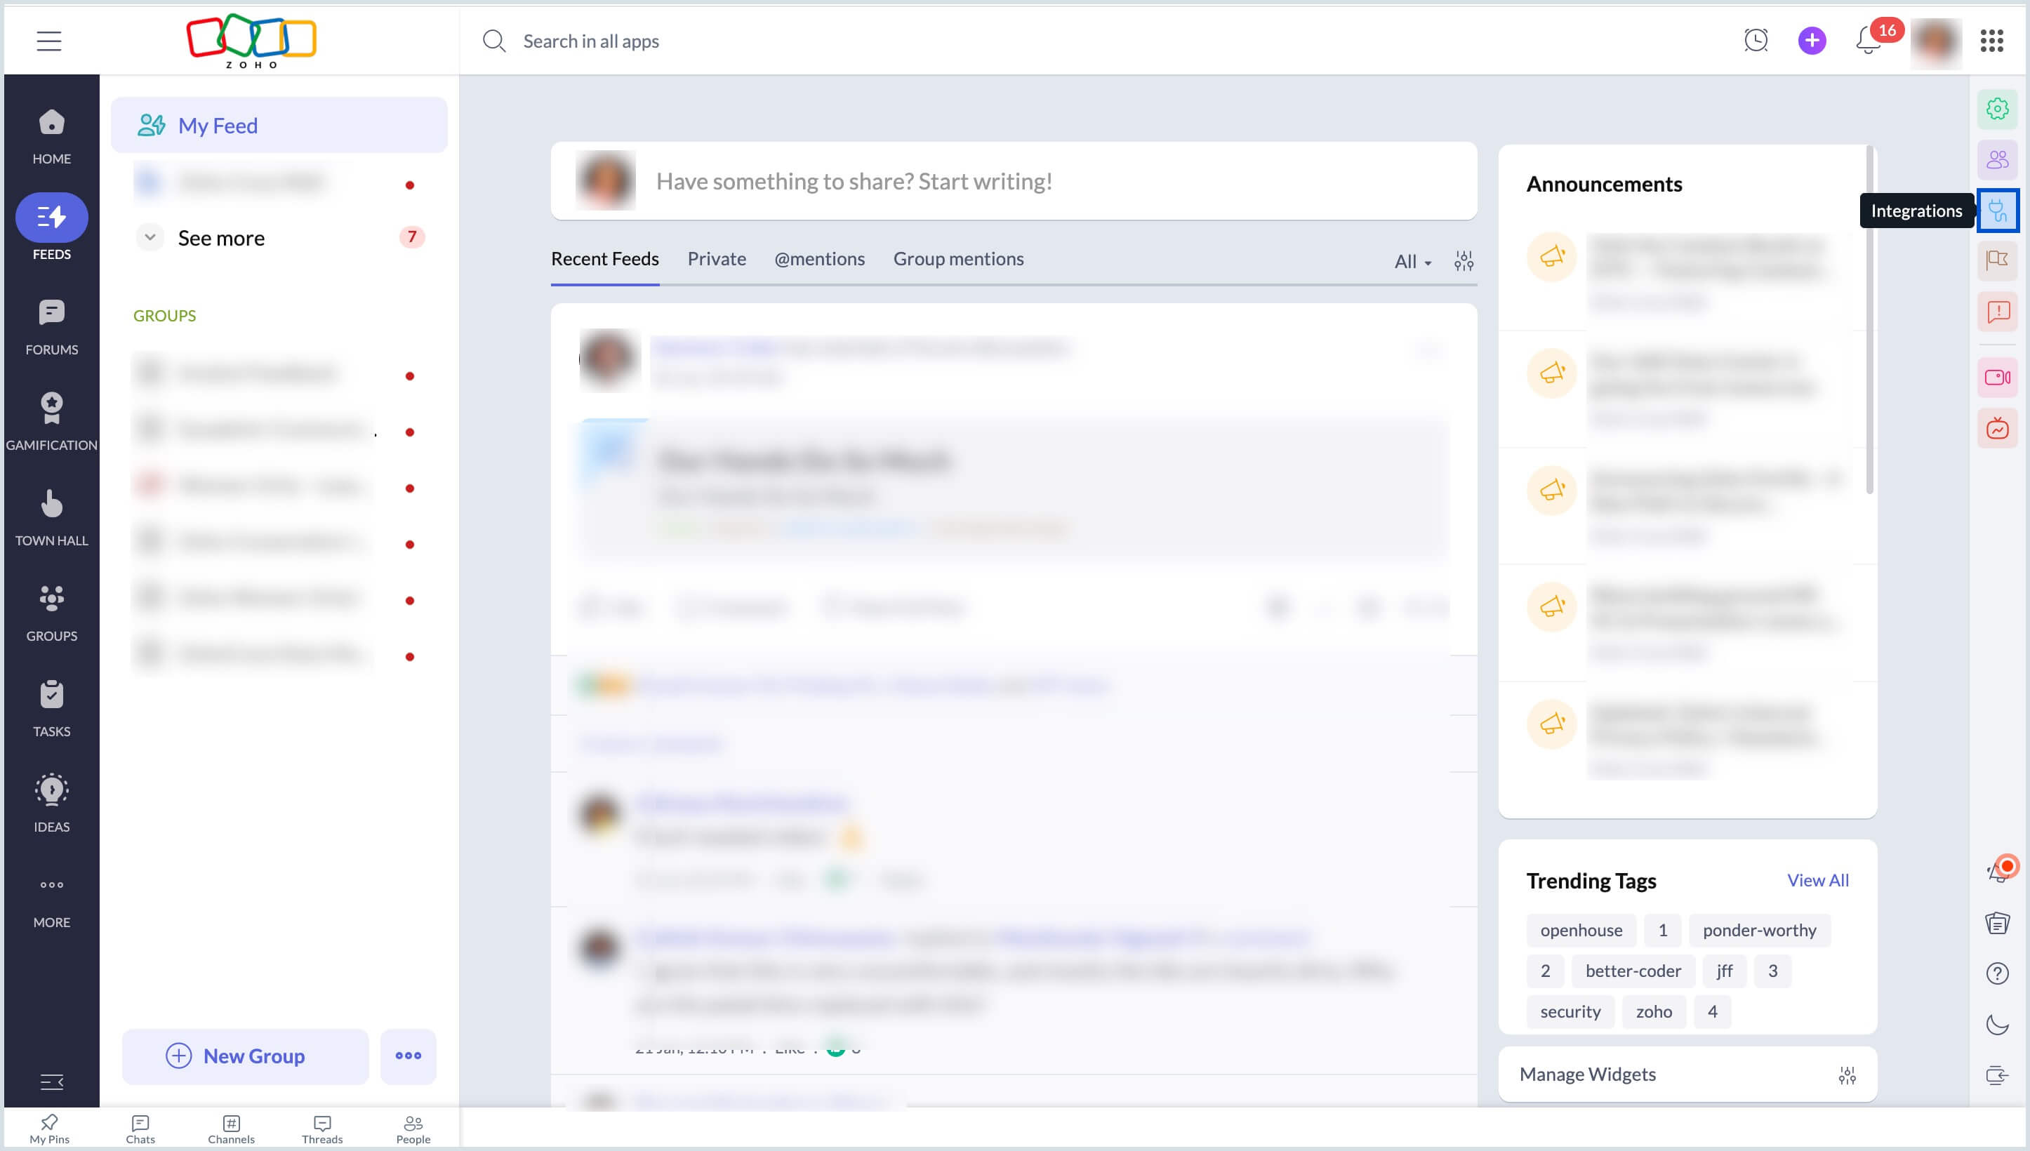The image size is (2030, 1151).
Task: Open View All trending tags link
Action: 1817,880
